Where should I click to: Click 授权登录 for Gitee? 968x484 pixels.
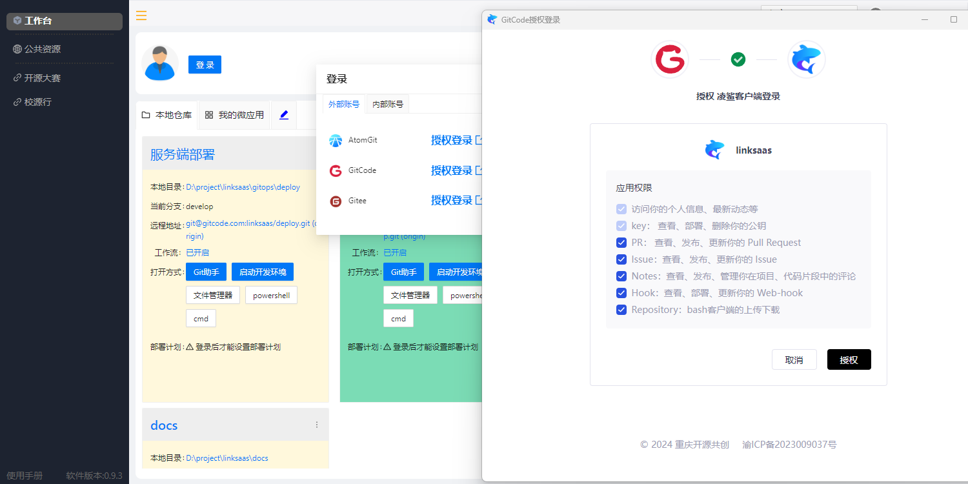[456, 201]
